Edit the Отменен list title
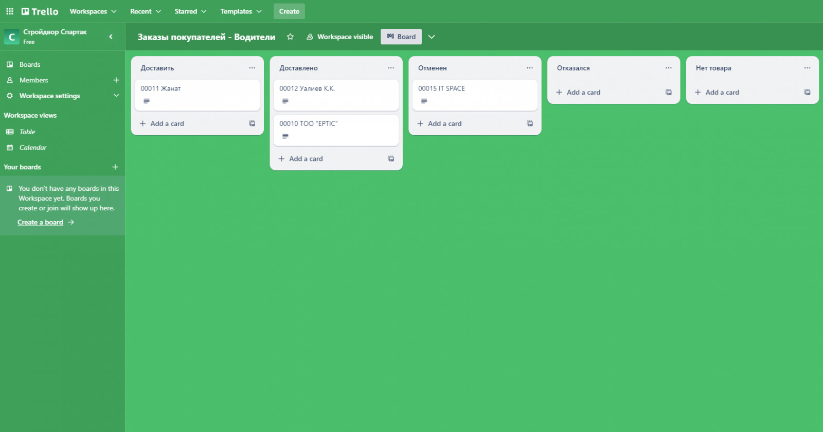Image resolution: width=823 pixels, height=432 pixels. pyautogui.click(x=433, y=68)
